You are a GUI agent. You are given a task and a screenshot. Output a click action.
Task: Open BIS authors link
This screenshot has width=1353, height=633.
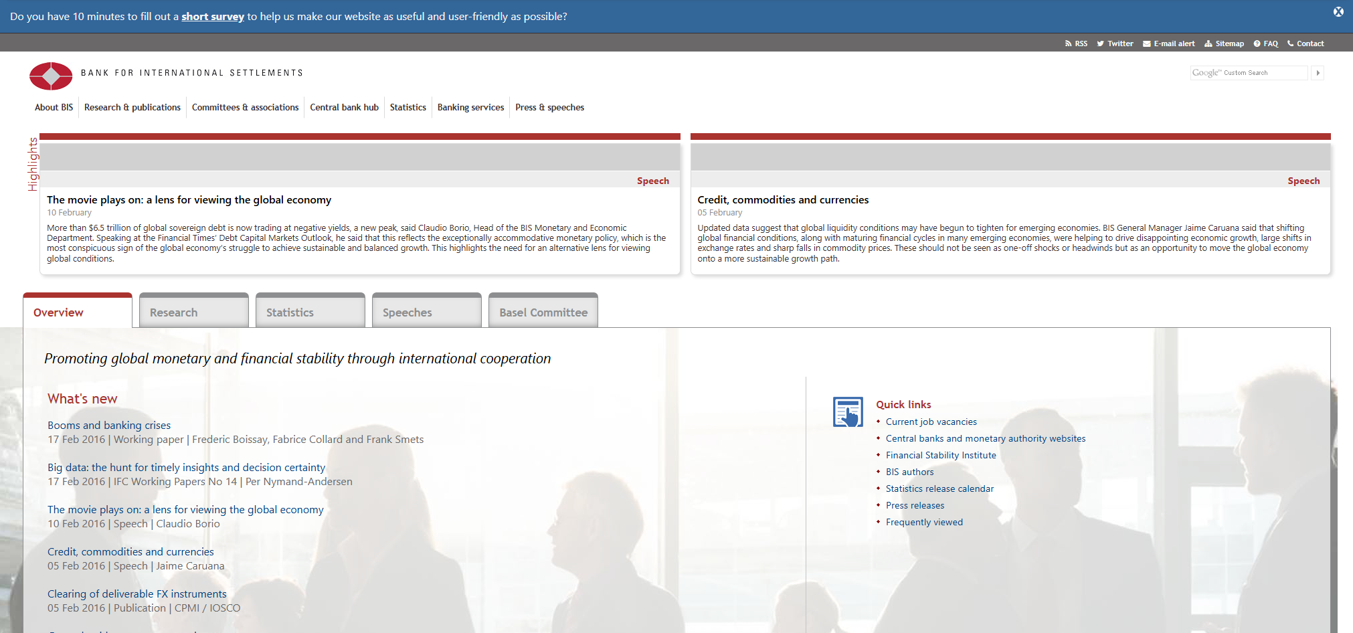click(909, 472)
